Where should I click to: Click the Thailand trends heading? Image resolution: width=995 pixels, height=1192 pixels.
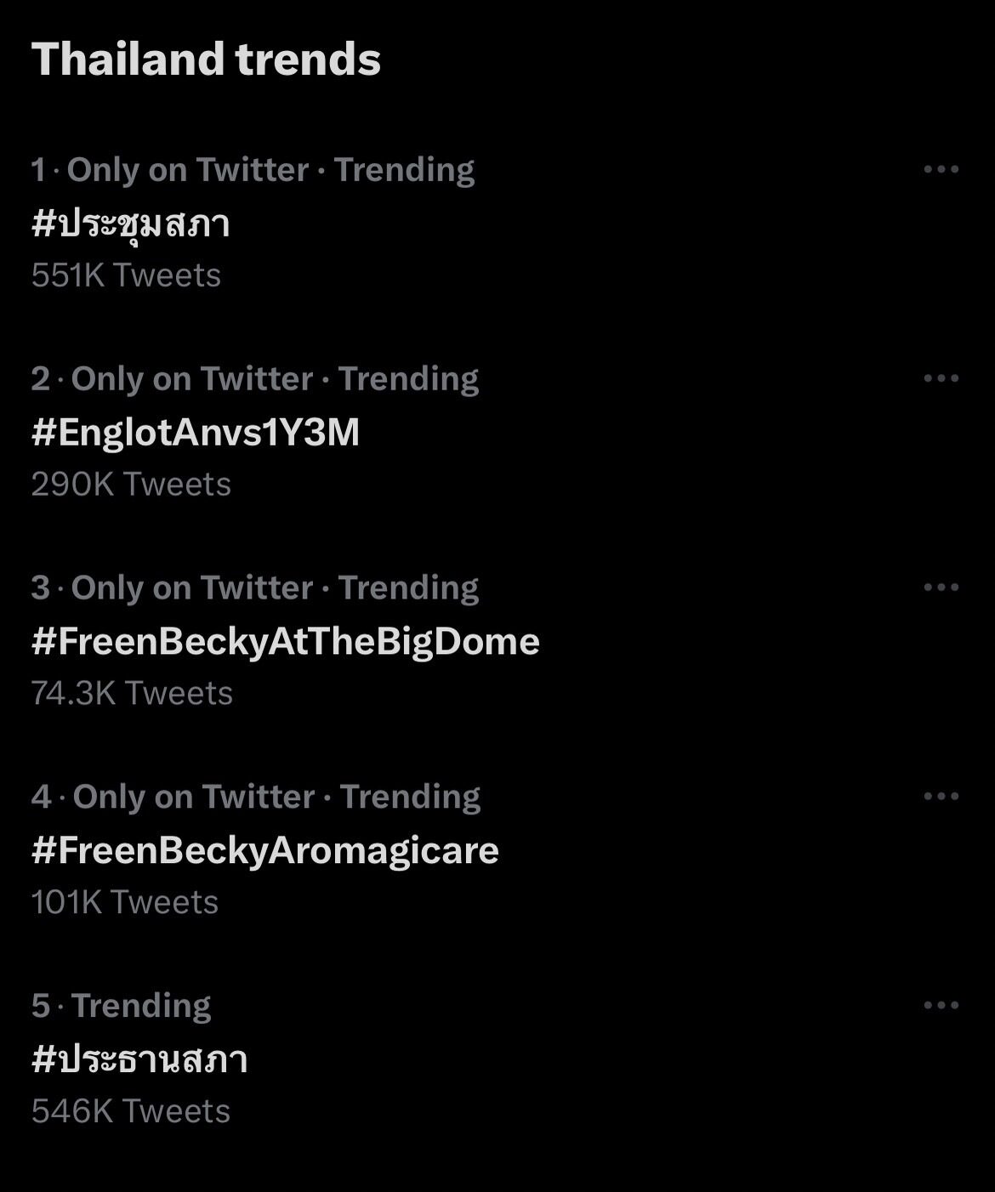pos(207,60)
